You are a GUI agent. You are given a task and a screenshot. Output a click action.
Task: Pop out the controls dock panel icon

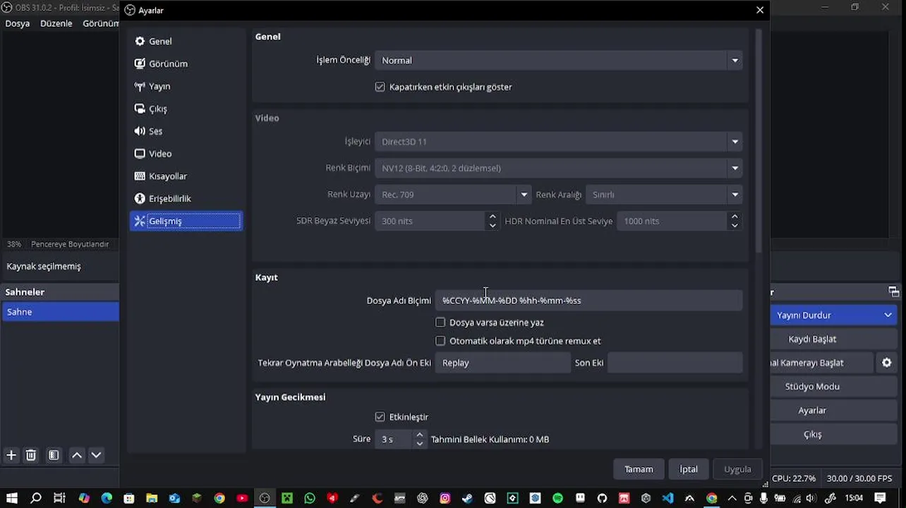[893, 292]
